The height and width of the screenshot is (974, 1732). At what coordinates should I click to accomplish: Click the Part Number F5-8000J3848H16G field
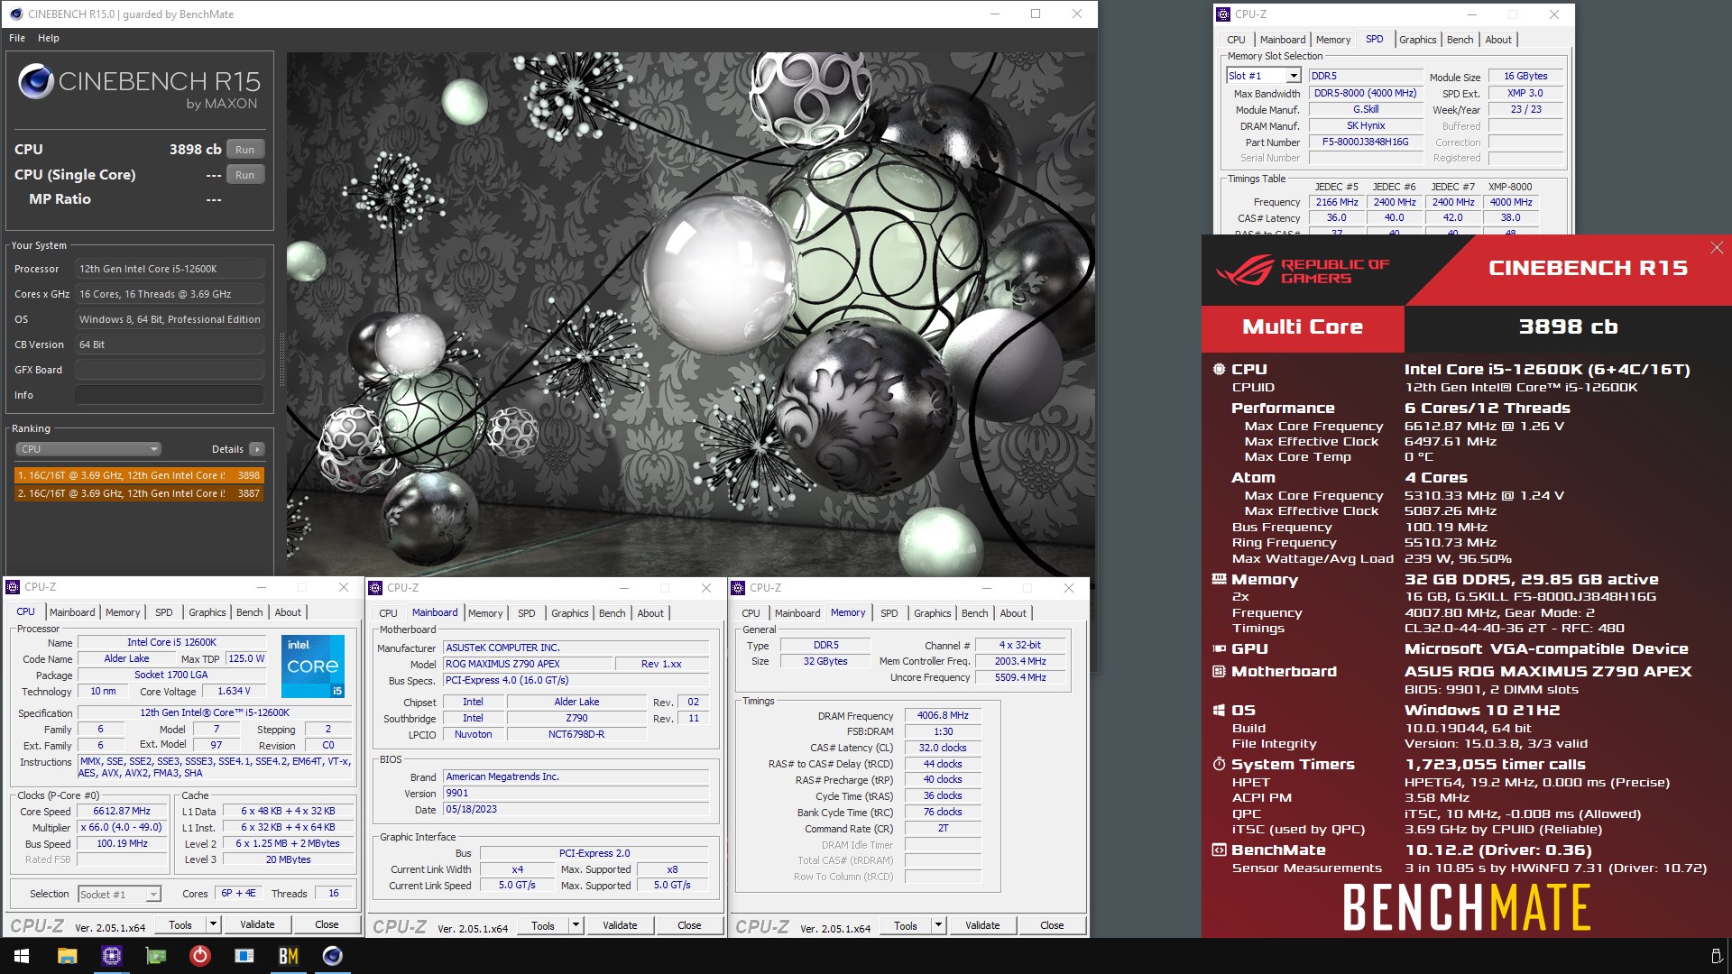[x=1365, y=142]
